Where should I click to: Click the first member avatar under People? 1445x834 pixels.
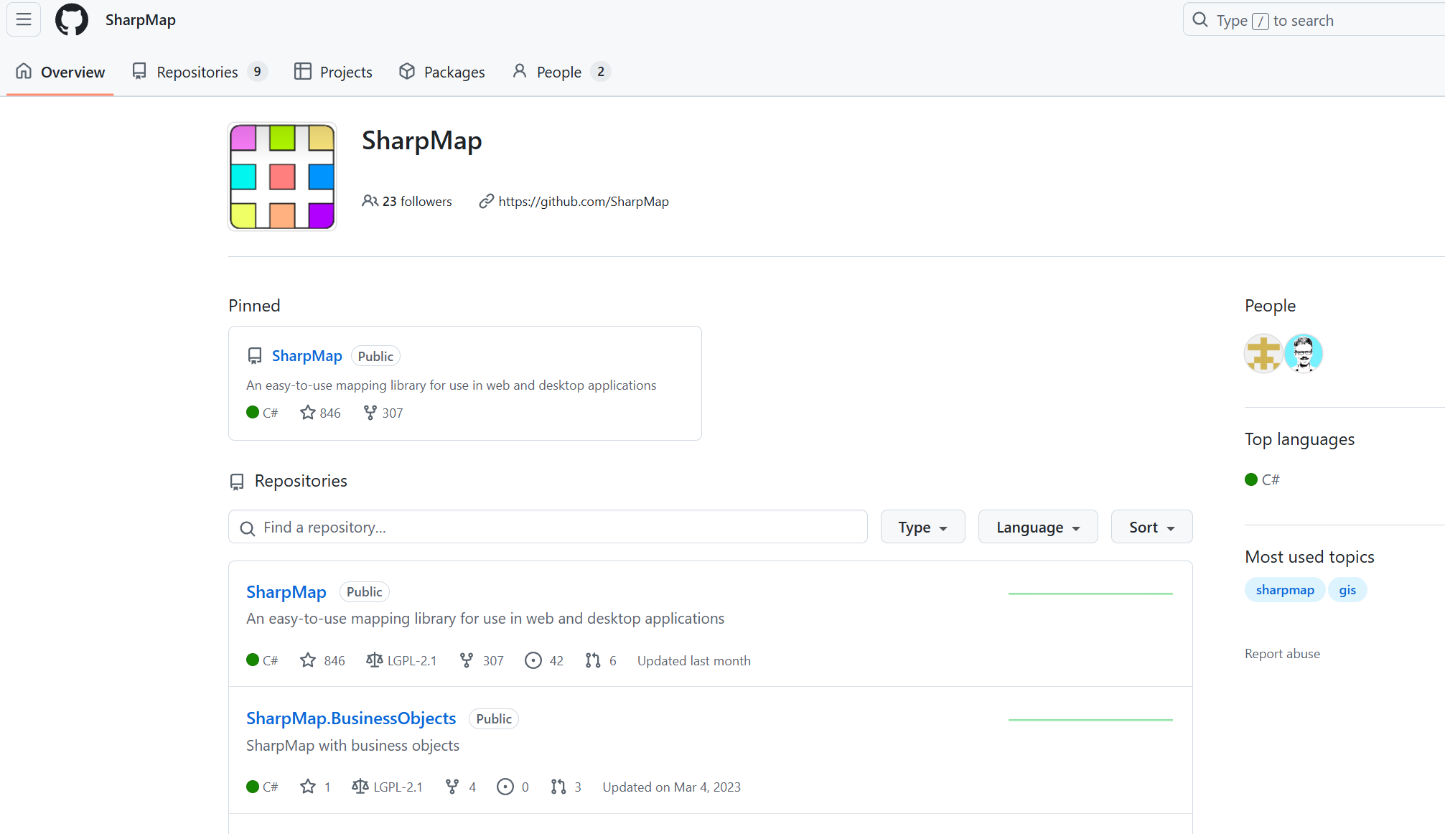[x=1263, y=353]
